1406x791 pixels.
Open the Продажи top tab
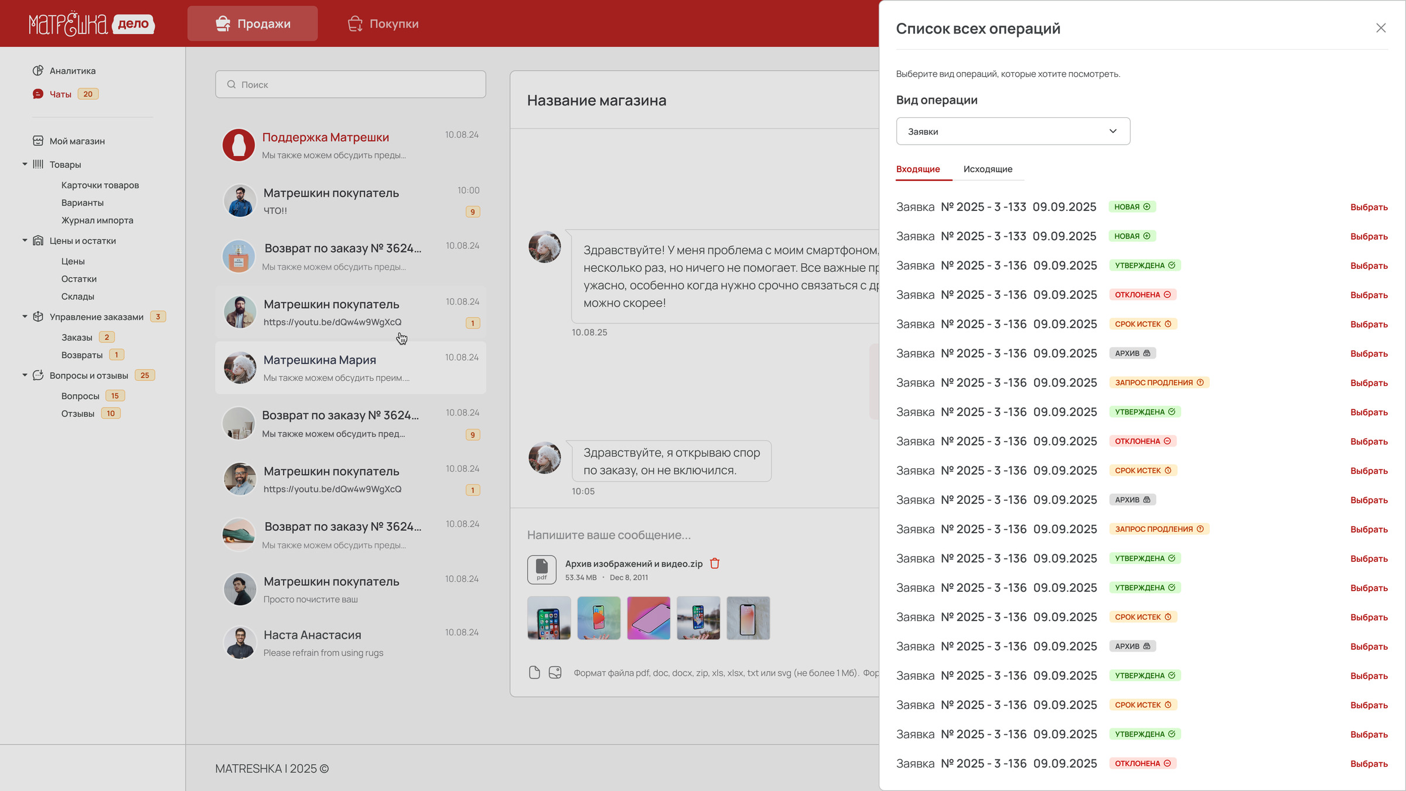tap(252, 23)
